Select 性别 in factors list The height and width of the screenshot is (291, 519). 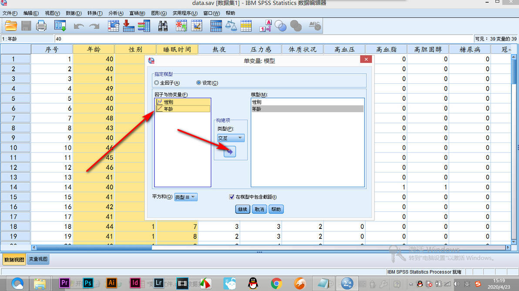point(183,102)
